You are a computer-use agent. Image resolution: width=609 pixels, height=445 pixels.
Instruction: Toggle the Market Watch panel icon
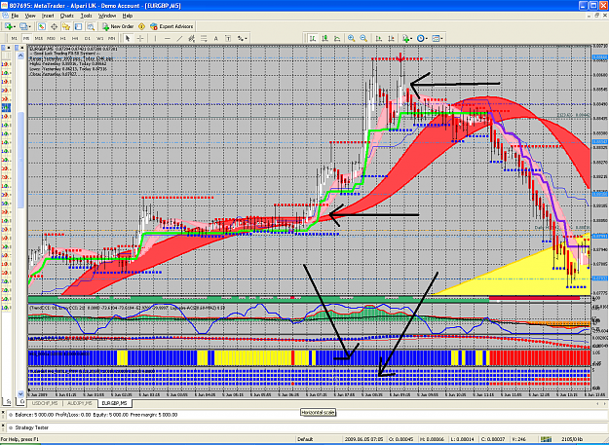(42, 26)
